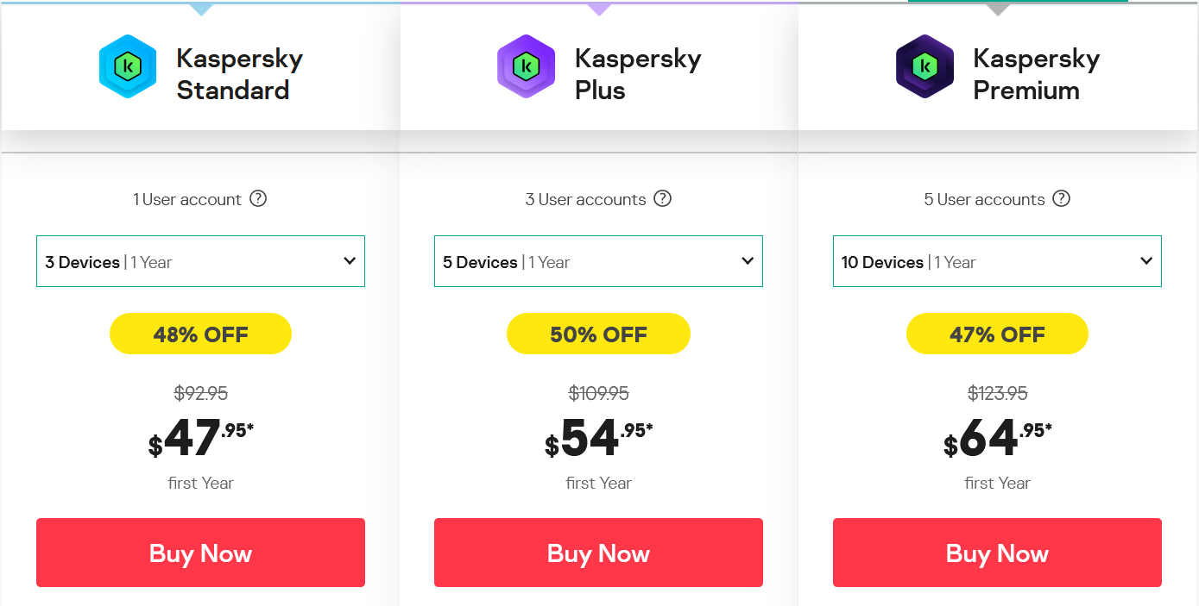Screen dimensions: 1199x606
Task: Open help icon beside 3 User accounts
Action: click(662, 199)
